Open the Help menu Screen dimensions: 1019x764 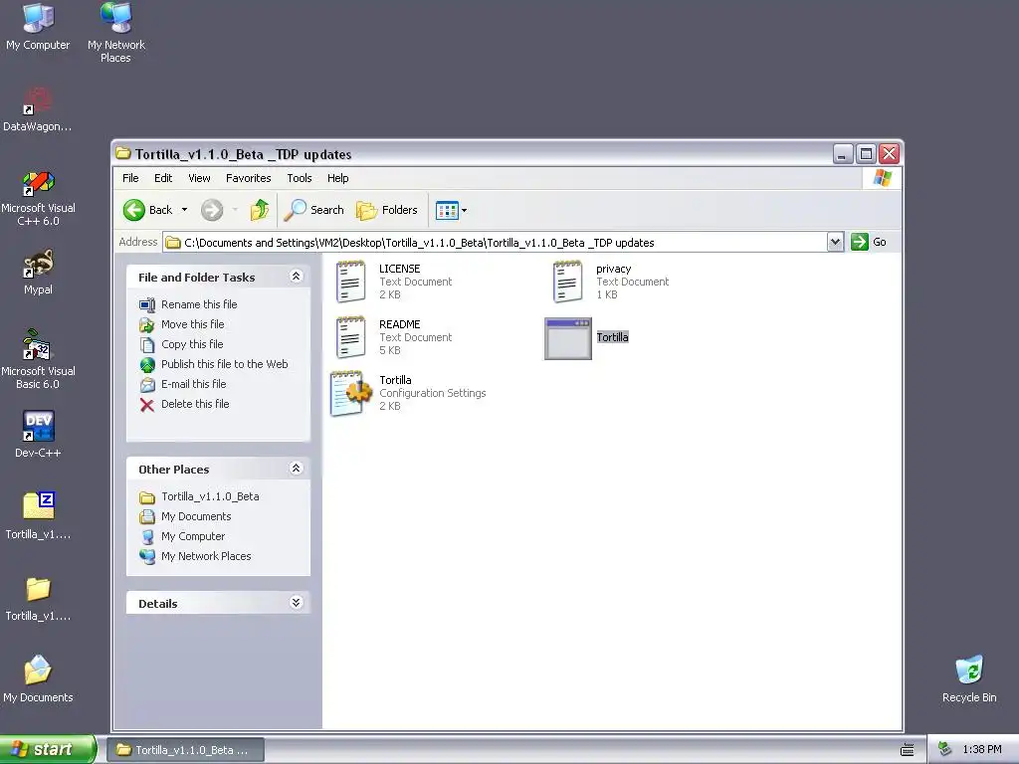click(x=338, y=178)
